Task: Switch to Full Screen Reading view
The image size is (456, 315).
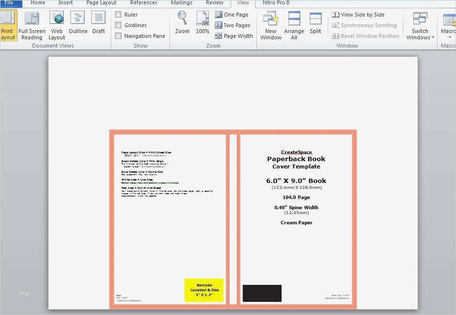Action: click(x=32, y=26)
